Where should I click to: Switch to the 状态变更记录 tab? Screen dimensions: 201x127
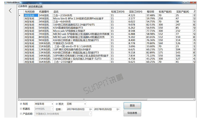[x=36, y=6]
